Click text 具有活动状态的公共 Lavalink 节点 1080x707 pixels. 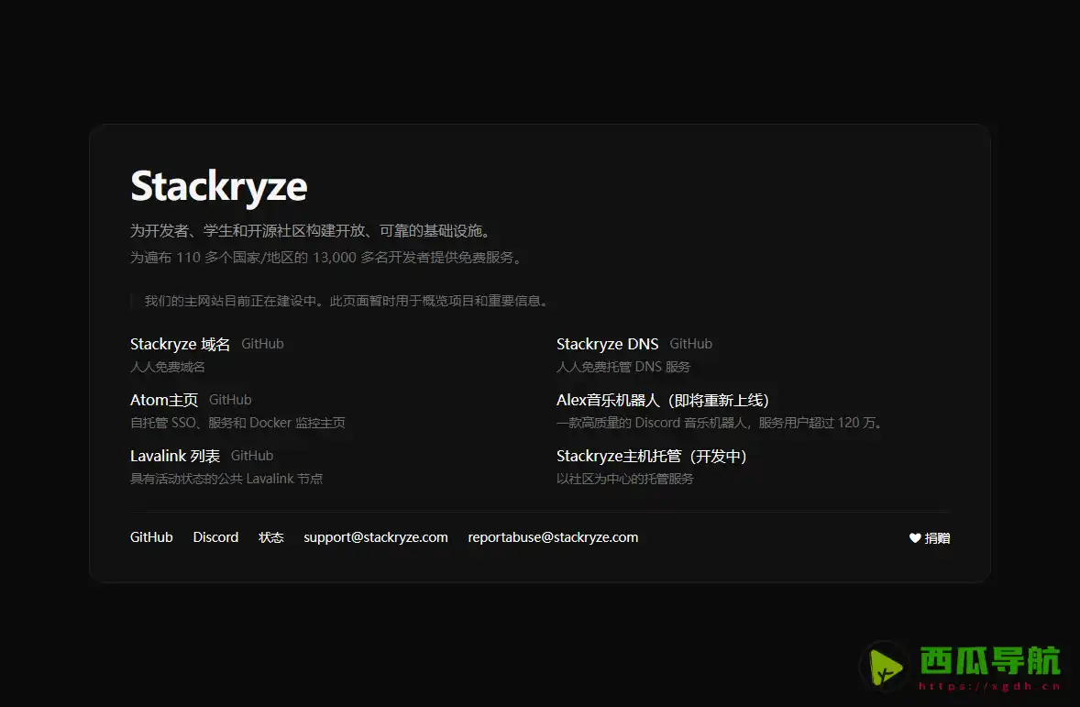pos(226,479)
